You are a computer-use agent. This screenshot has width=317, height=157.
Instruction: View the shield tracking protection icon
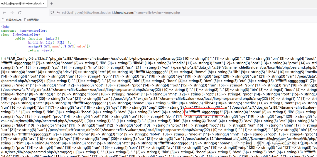52,13
